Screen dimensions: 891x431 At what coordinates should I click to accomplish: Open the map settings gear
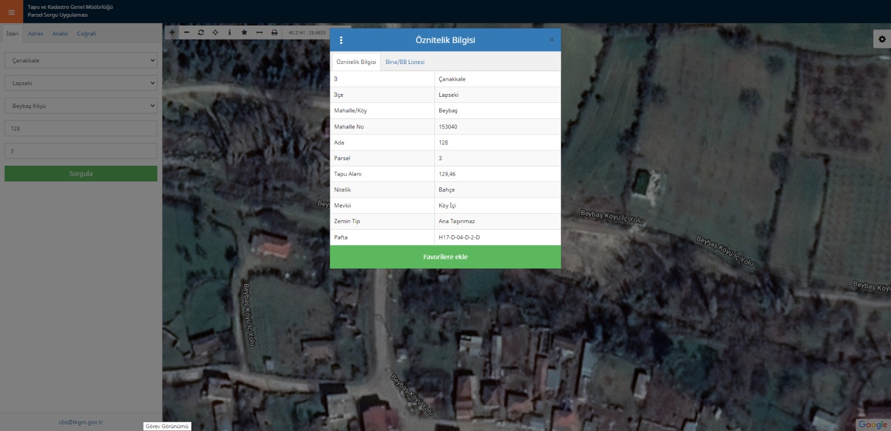(x=882, y=39)
